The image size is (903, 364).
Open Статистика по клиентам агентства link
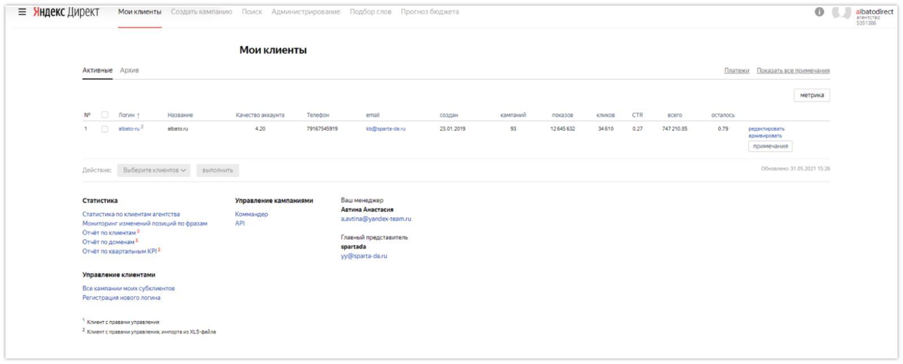(131, 214)
